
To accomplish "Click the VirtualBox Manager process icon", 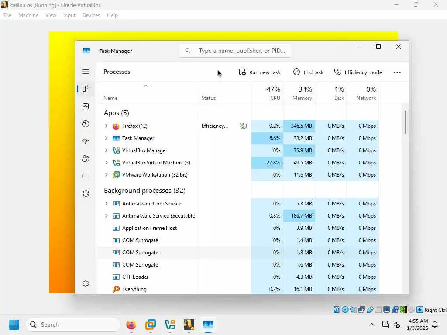I will coord(116,150).
